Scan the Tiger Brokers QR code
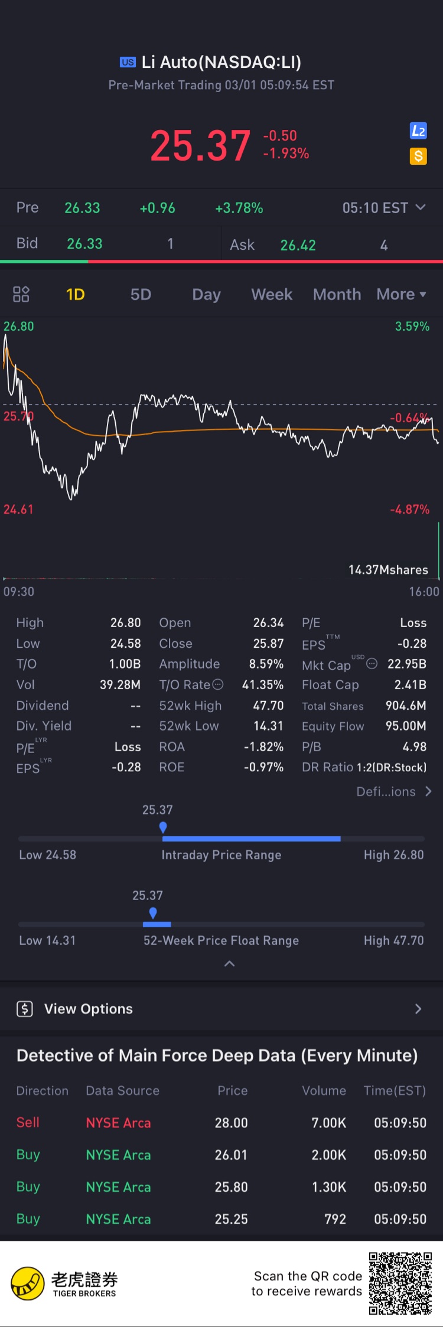This screenshot has height=1327, width=443. pyautogui.click(x=400, y=1283)
